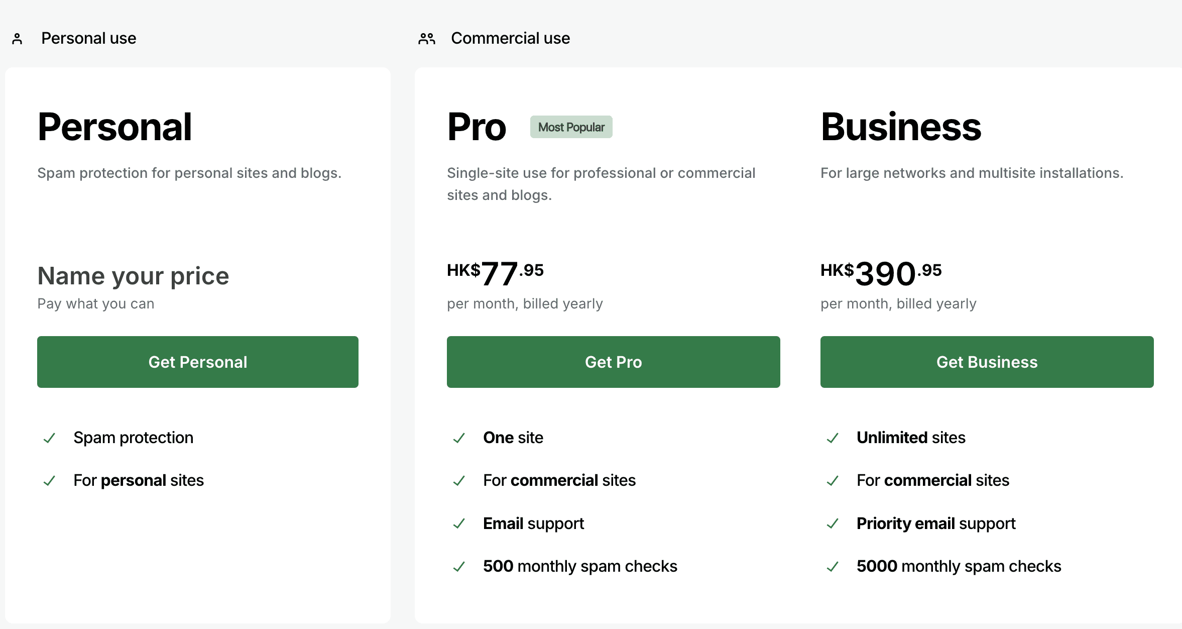Click the single-person icon beside Personal use
The image size is (1182, 629).
pyautogui.click(x=18, y=38)
